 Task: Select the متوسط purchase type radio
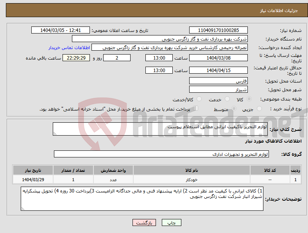point(234,108)
